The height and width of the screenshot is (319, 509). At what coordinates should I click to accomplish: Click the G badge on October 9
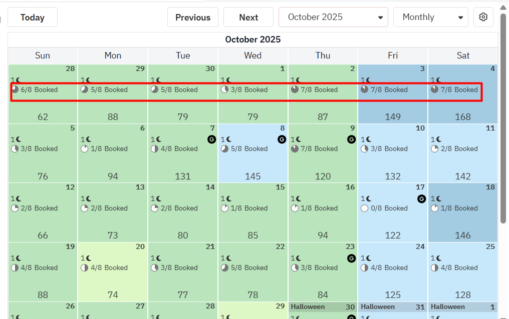pos(352,139)
